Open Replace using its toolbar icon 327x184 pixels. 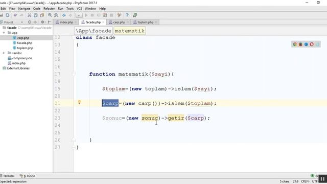[x=56, y=15]
